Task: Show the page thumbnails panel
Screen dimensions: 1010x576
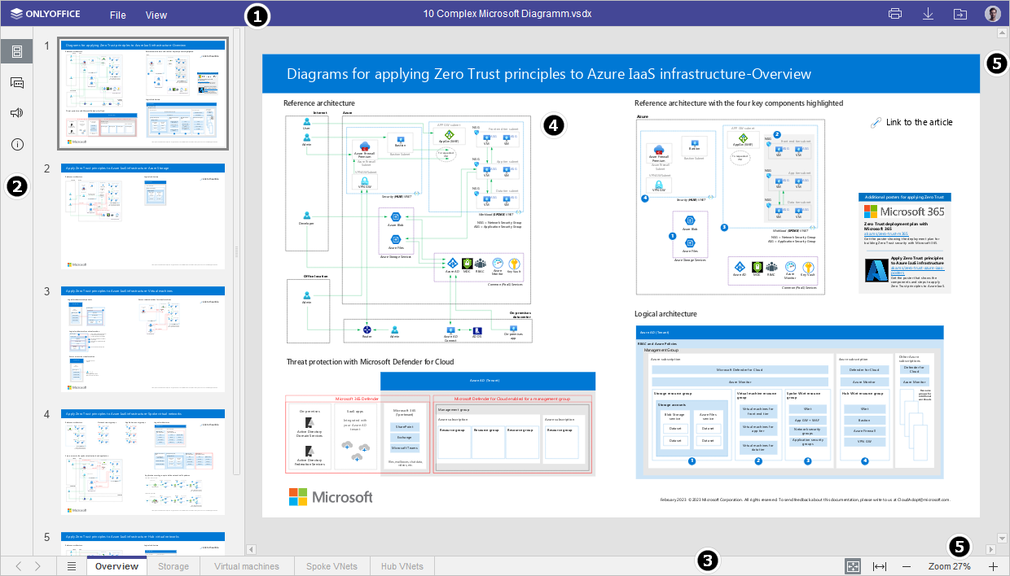Action: pos(16,50)
